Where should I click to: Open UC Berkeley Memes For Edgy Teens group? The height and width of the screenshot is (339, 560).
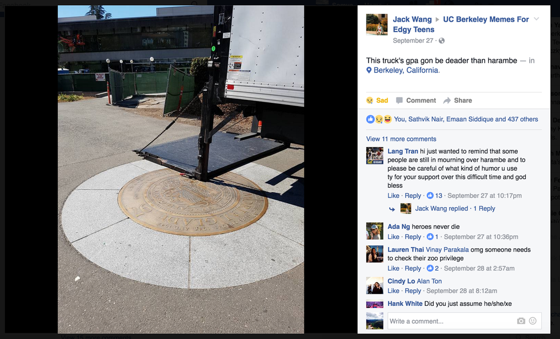point(461,25)
